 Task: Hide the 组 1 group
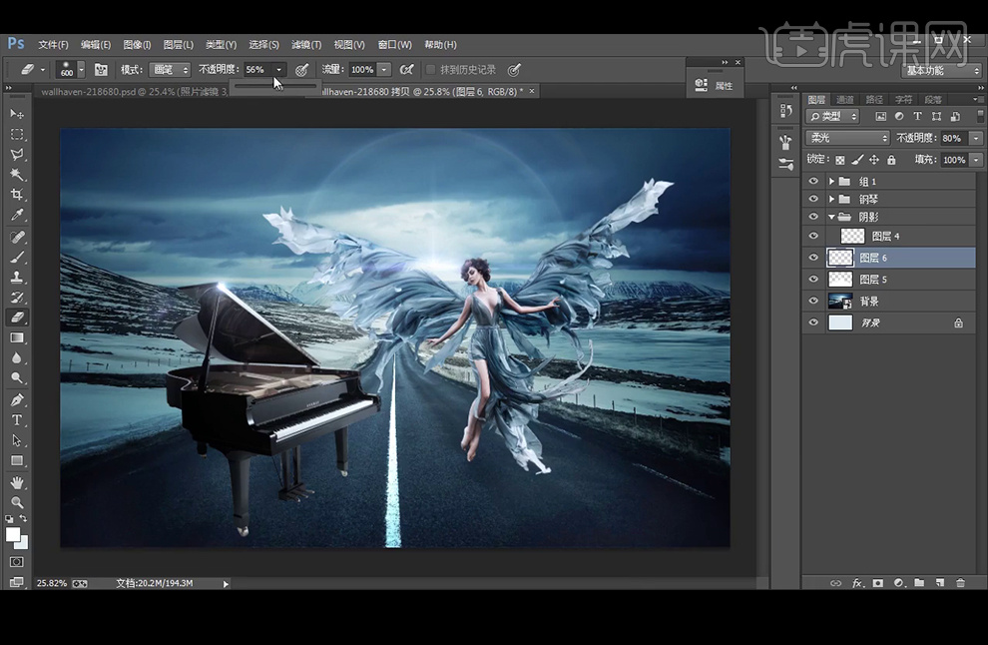point(813,181)
